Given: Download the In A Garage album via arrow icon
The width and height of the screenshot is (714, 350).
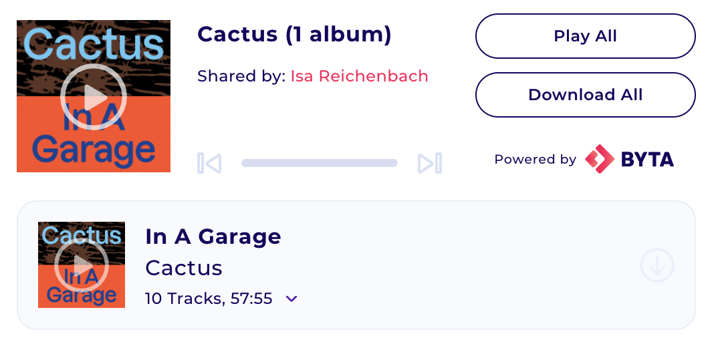Looking at the screenshot, I should coord(657,266).
